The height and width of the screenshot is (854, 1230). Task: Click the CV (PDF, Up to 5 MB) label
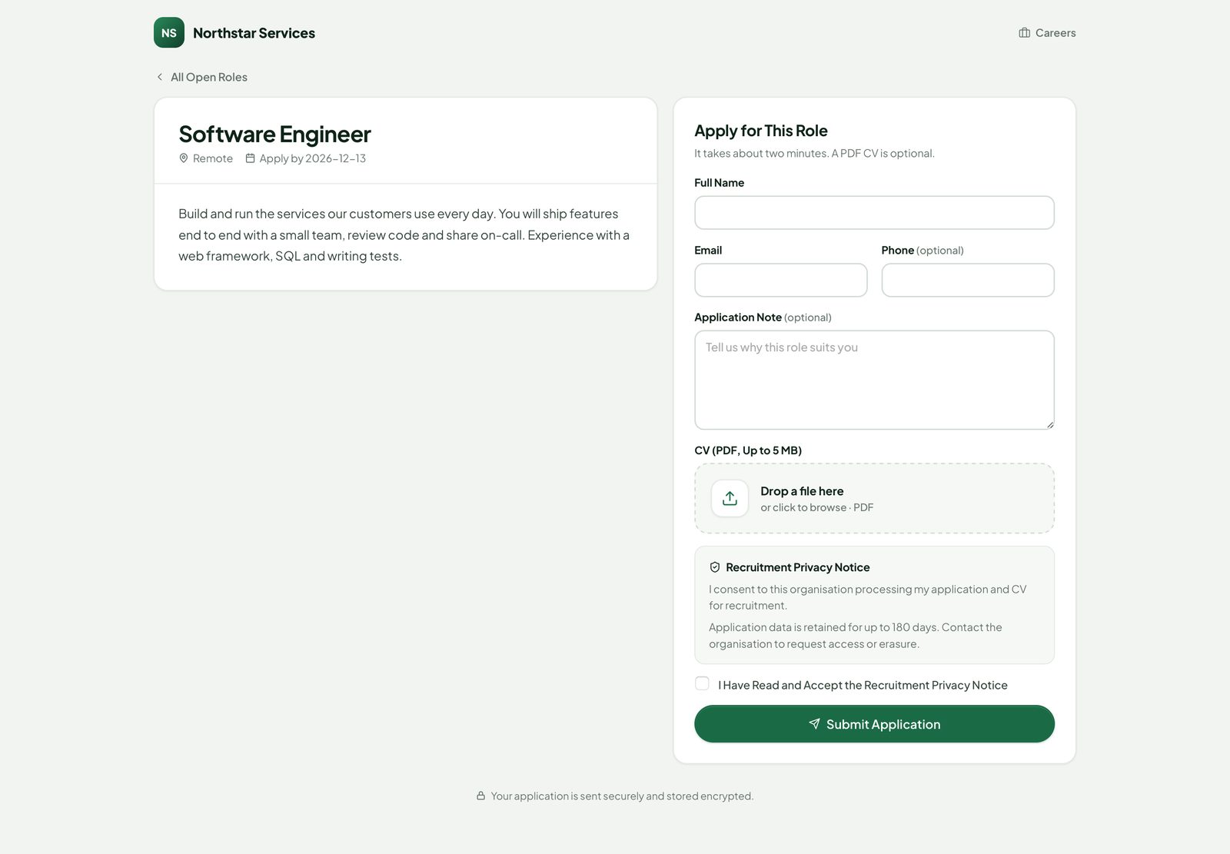coord(748,450)
